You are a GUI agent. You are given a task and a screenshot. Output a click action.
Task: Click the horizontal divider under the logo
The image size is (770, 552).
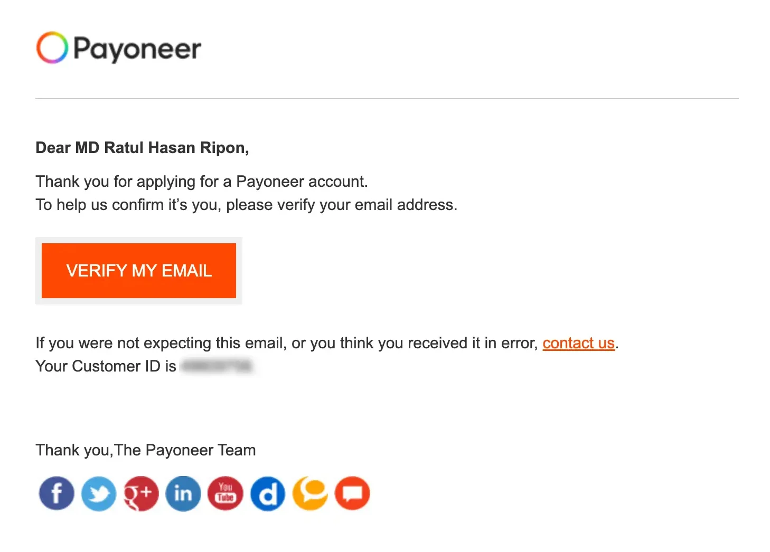[x=386, y=98]
